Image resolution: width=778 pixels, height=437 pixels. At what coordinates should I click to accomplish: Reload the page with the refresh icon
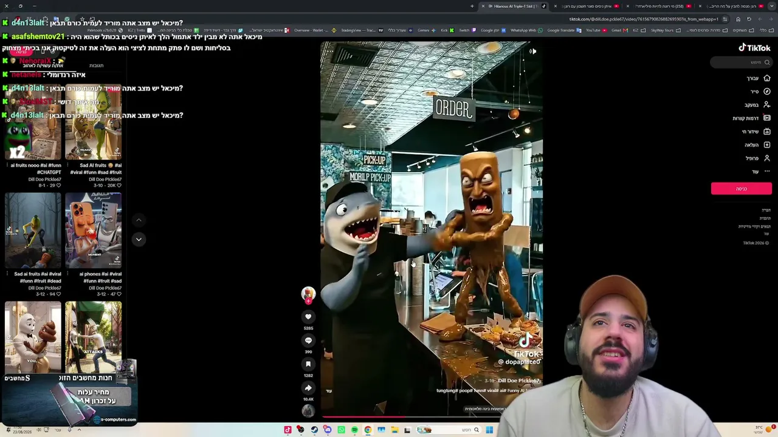(749, 19)
